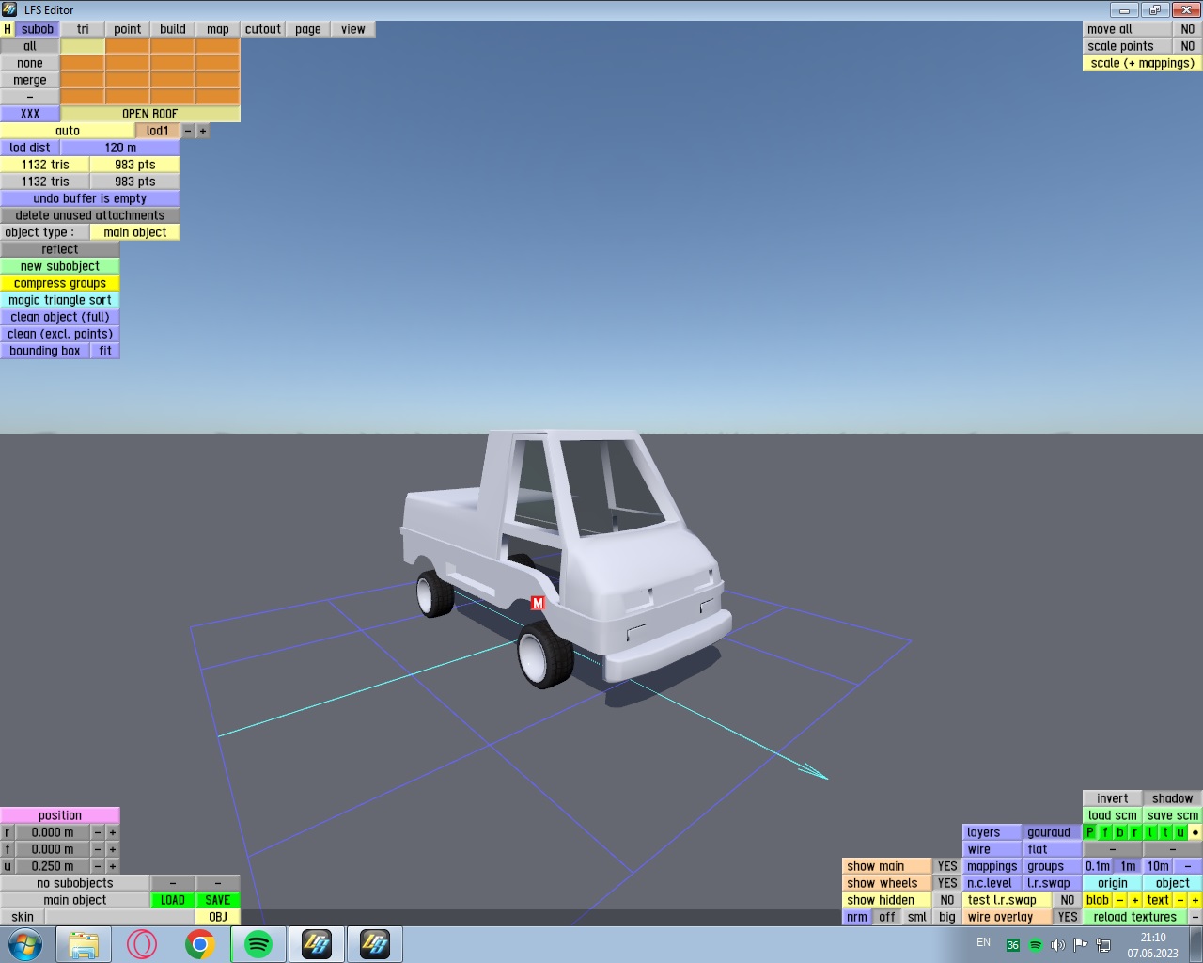Click the yellow dot button beside layer letters

tap(1195, 832)
